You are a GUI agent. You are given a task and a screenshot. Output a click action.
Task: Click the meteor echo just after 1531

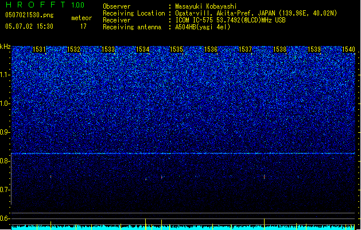pyautogui.click(x=51, y=177)
